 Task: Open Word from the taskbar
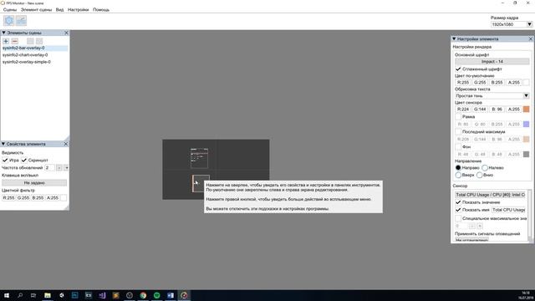click(x=171, y=295)
